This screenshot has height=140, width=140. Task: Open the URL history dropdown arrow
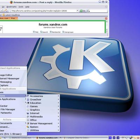pos(77,11)
